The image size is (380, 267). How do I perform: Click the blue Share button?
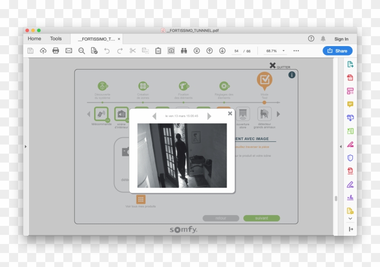point(337,51)
